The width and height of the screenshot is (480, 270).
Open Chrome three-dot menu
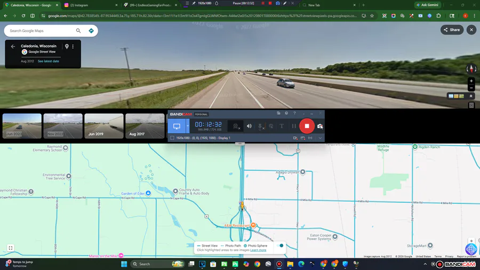click(474, 15)
